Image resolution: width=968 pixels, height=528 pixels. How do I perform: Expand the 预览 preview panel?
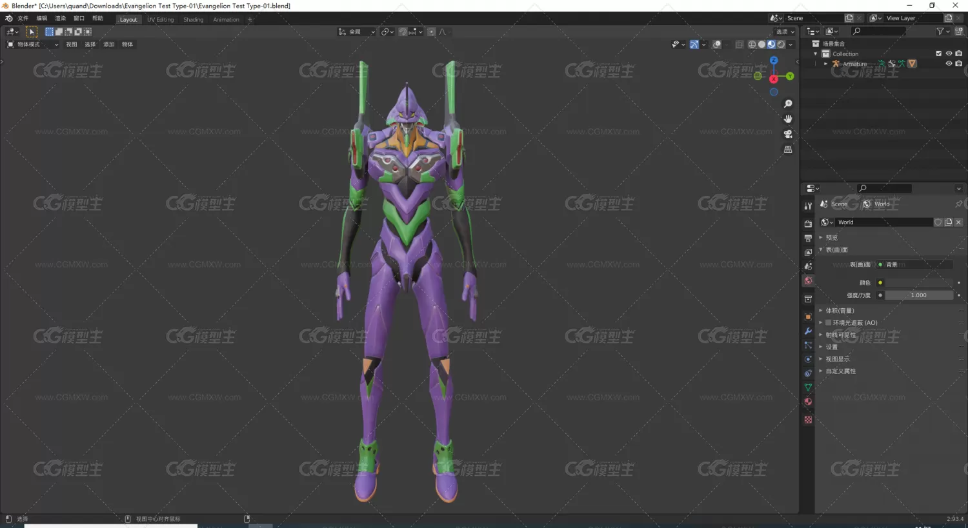(832, 238)
